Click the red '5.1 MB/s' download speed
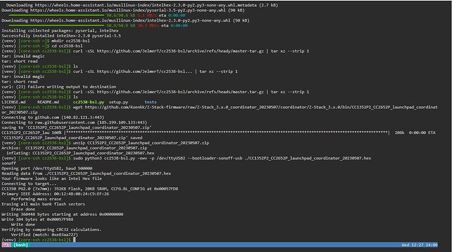 pos(147,15)
